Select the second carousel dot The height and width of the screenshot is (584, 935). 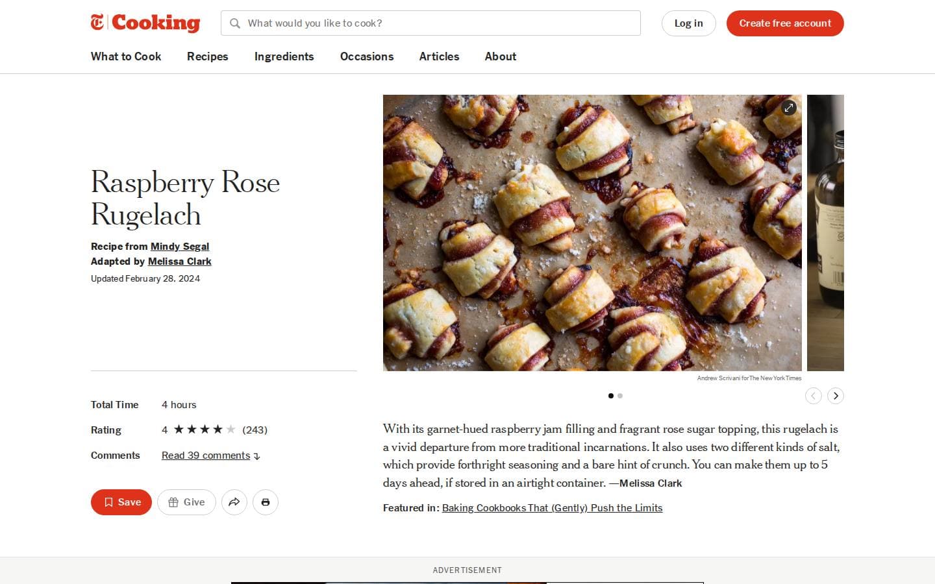click(x=620, y=396)
